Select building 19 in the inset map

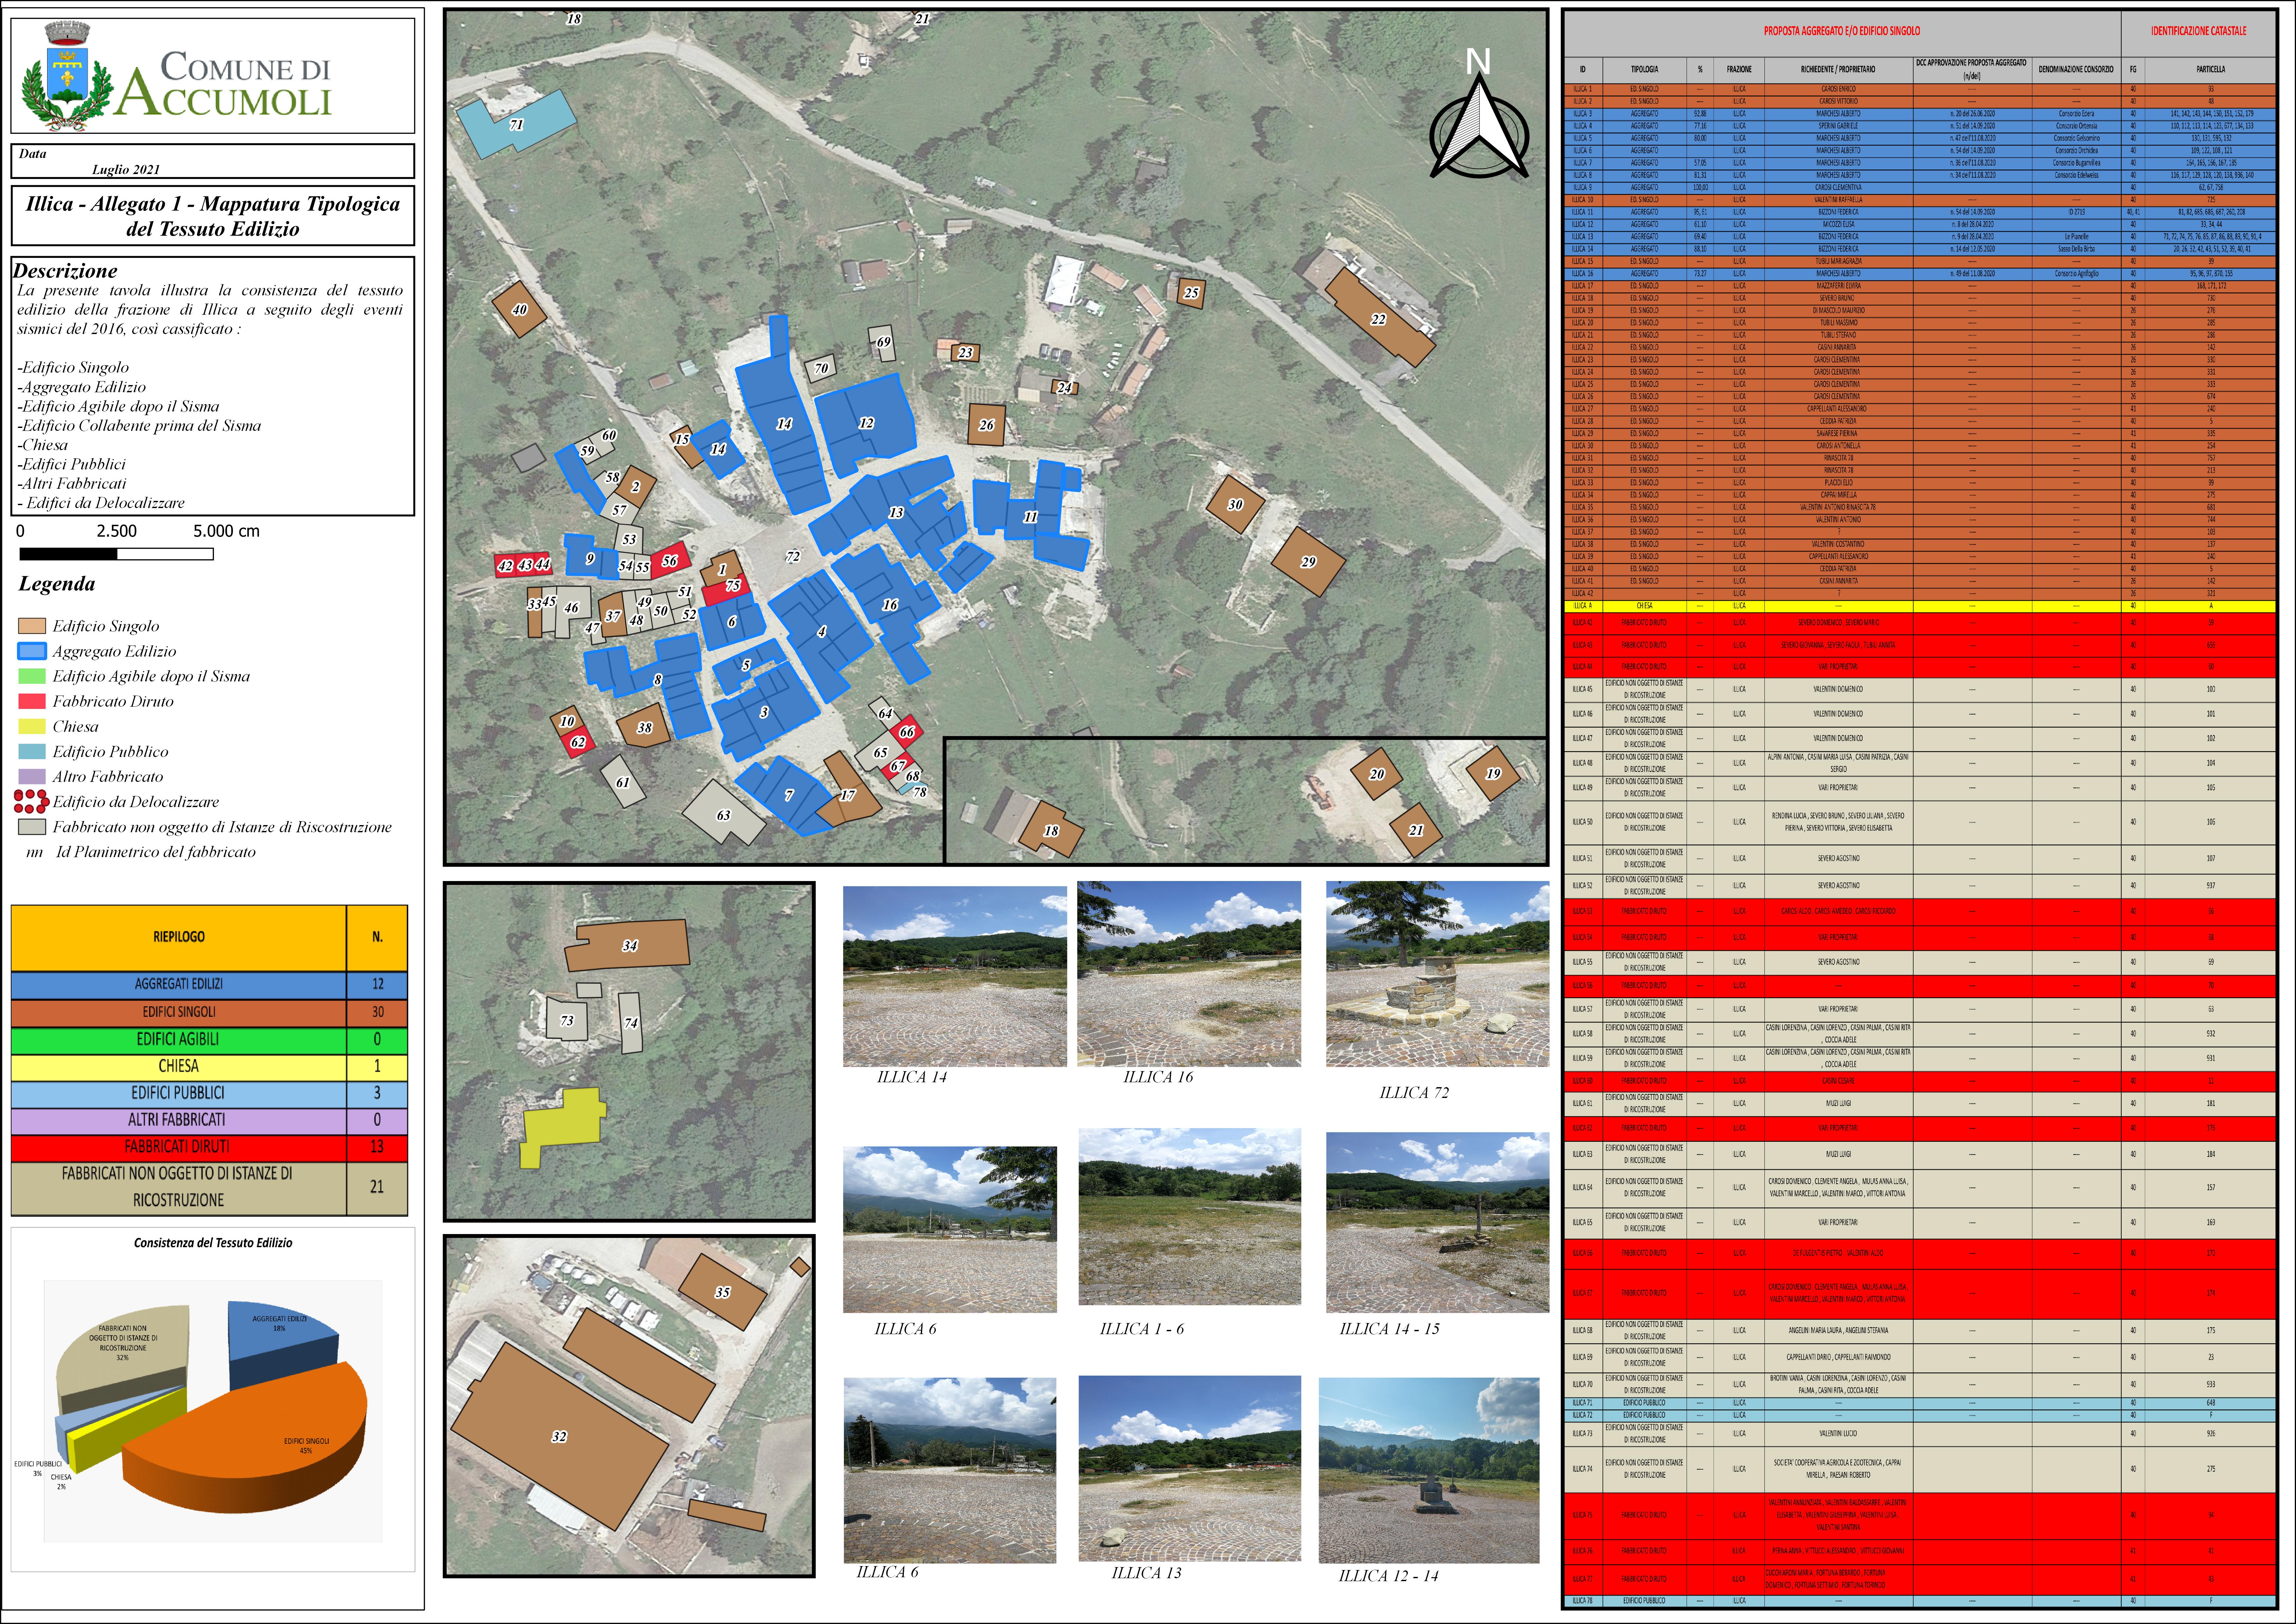click(x=1493, y=773)
